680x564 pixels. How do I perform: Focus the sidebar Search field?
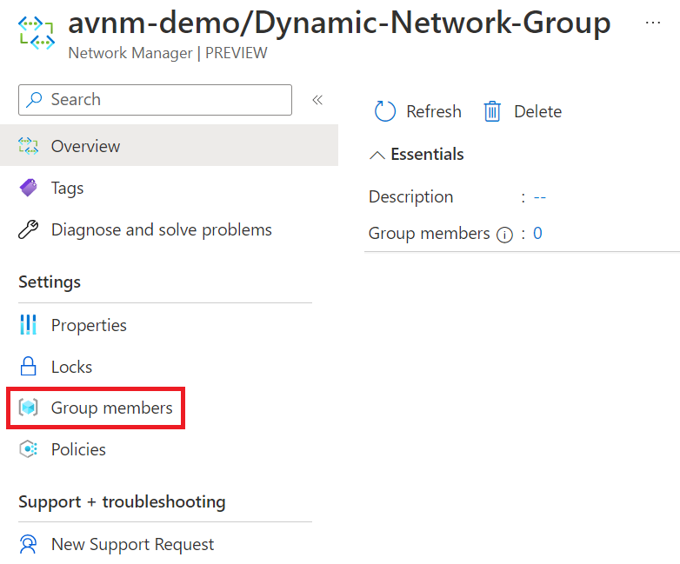156,100
